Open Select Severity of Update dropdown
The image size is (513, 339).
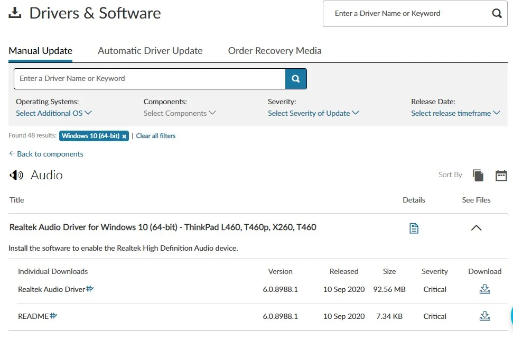pyautogui.click(x=313, y=113)
